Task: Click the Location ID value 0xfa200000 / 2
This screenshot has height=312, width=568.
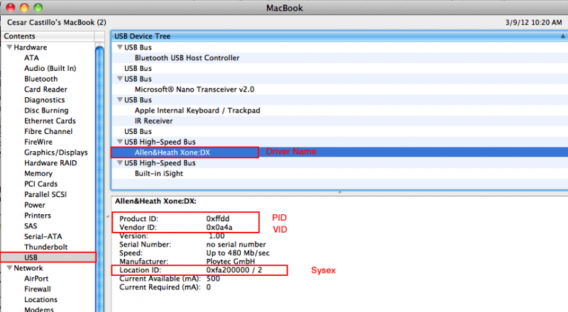Action: pos(234,270)
